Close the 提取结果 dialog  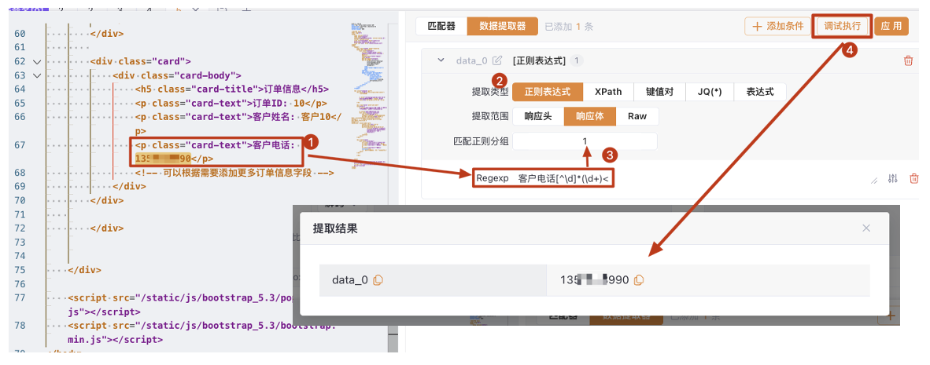[x=866, y=228]
